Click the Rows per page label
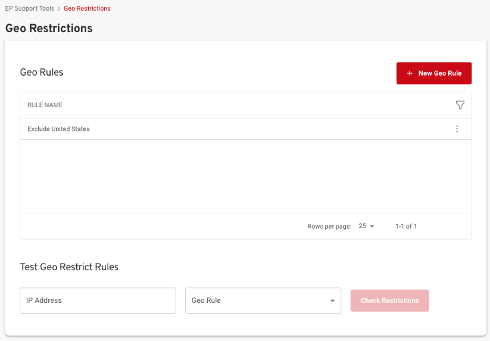 [329, 227]
